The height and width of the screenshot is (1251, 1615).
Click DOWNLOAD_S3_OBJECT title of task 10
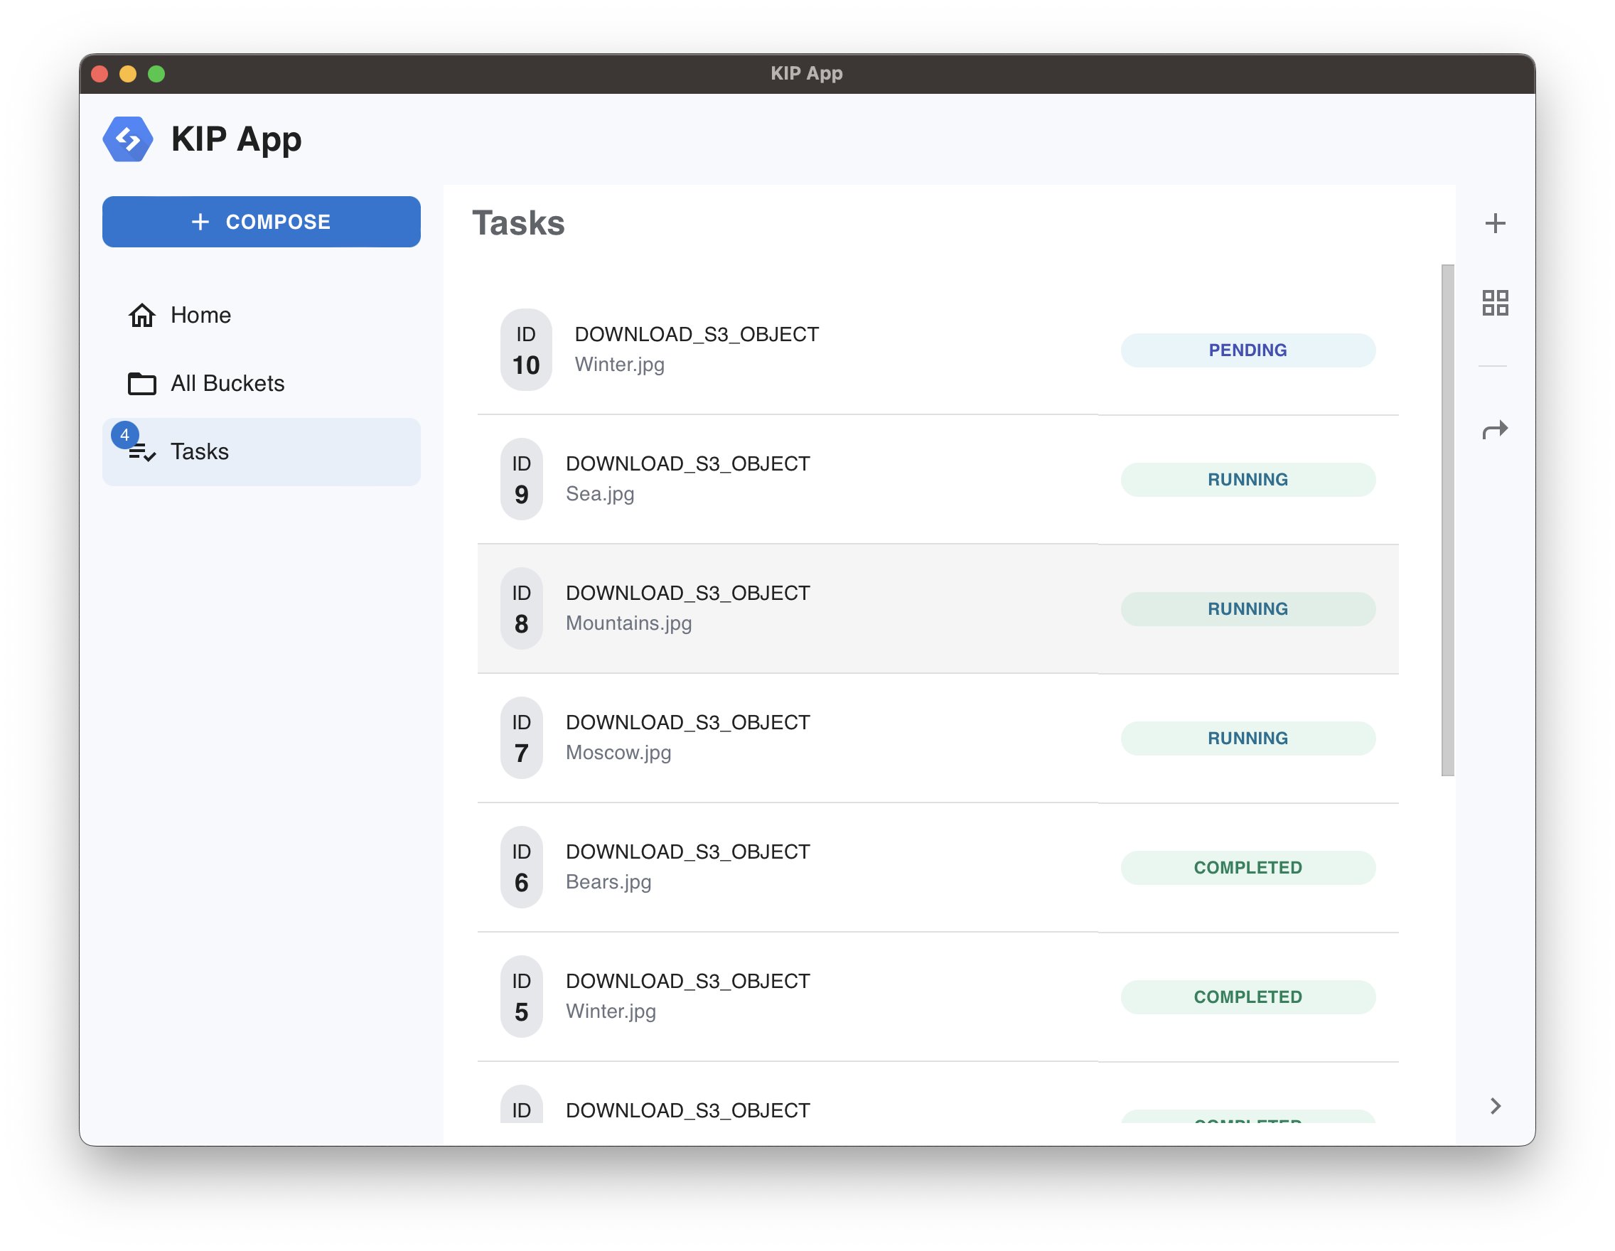point(697,335)
